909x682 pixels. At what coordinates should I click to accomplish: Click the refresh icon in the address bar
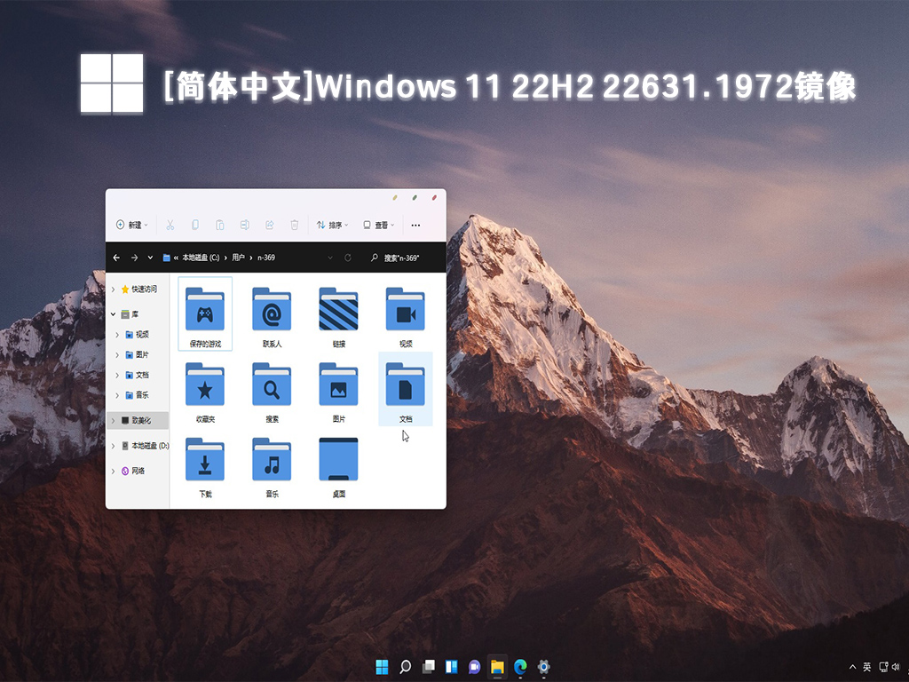348,257
